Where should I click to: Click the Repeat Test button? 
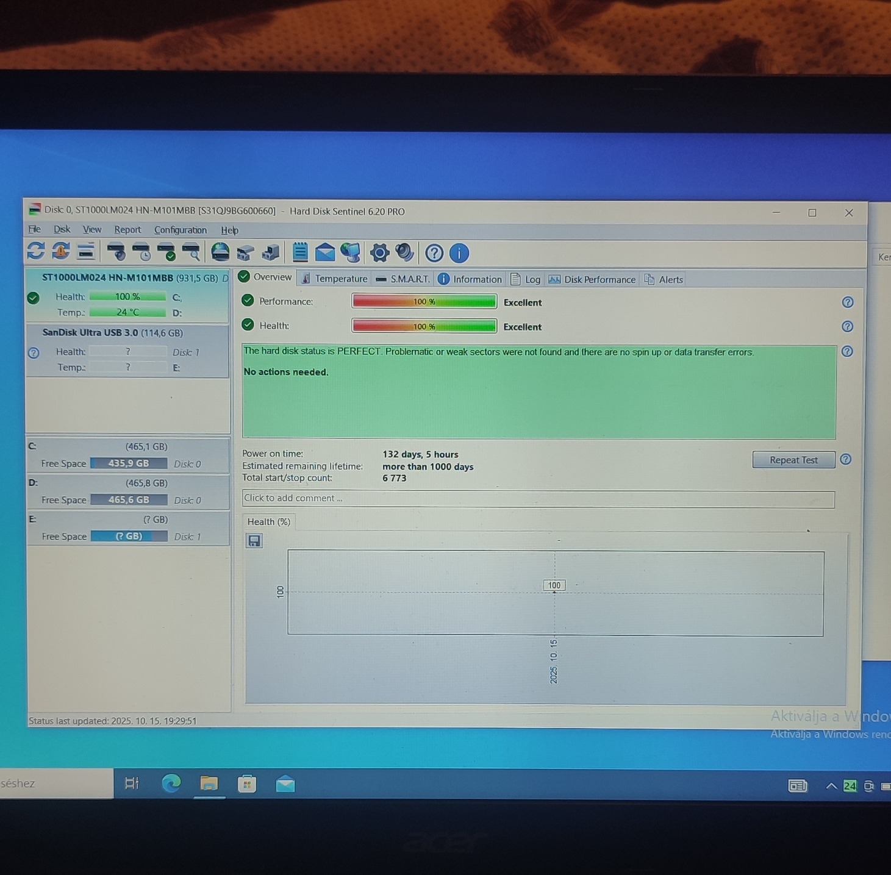pyautogui.click(x=793, y=460)
